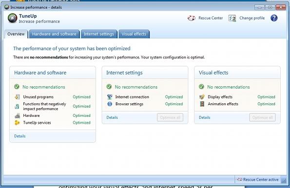Click the Display effects label
The image size is (290, 188).
pos(220,97)
